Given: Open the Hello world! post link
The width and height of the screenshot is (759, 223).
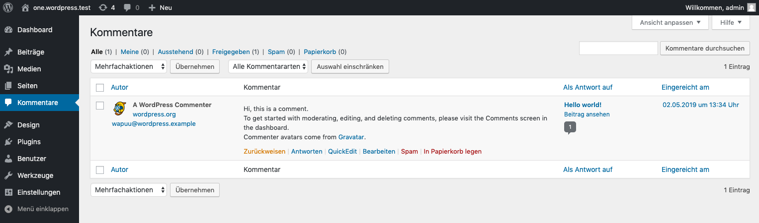Looking at the screenshot, I should coord(583,105).
